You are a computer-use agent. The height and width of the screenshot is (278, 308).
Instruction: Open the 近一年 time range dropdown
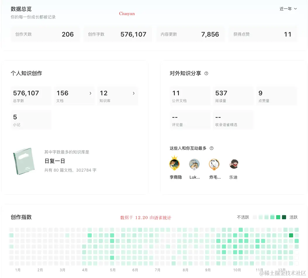(288, 9)
